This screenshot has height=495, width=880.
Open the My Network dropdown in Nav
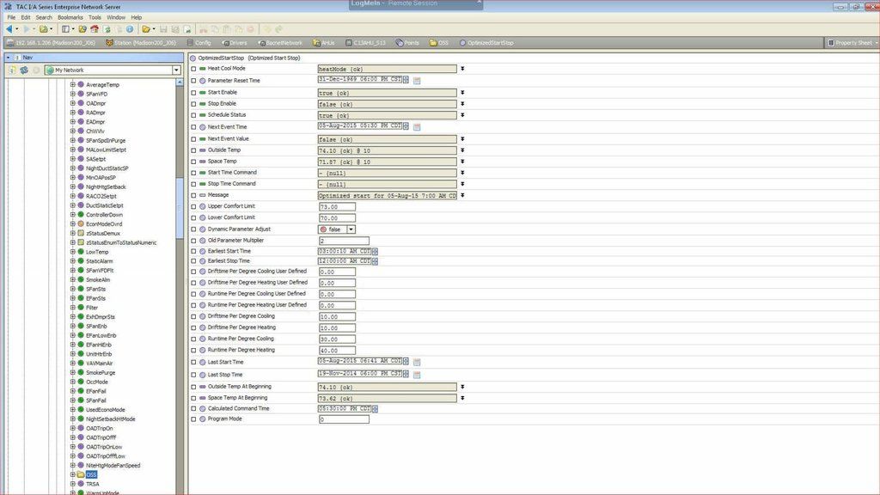176,70
